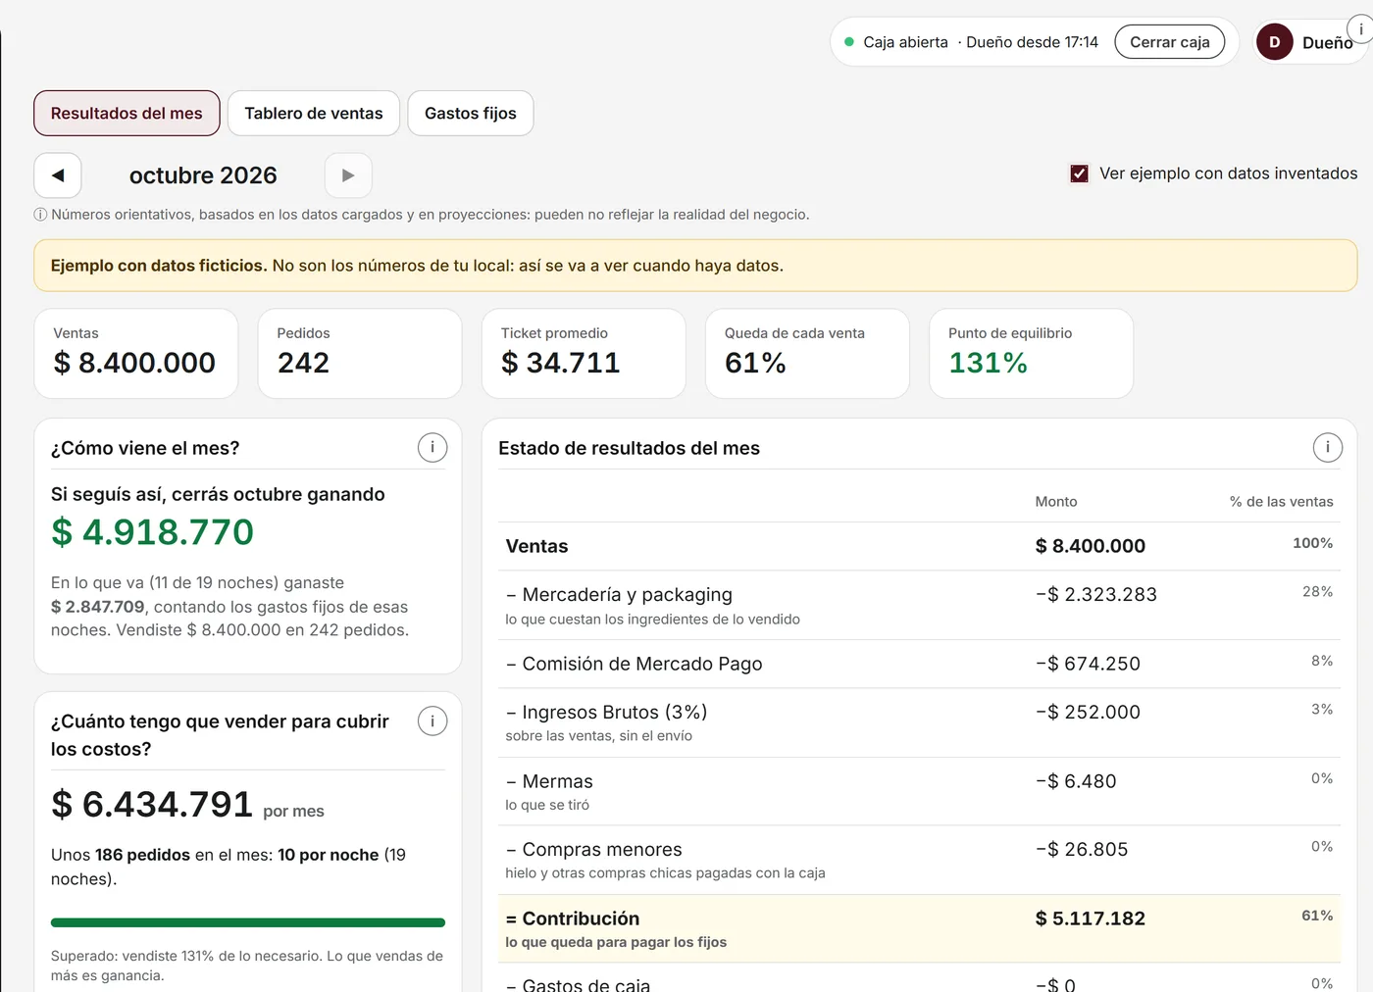Click the Cerrar caja button

pos(1169,42)
